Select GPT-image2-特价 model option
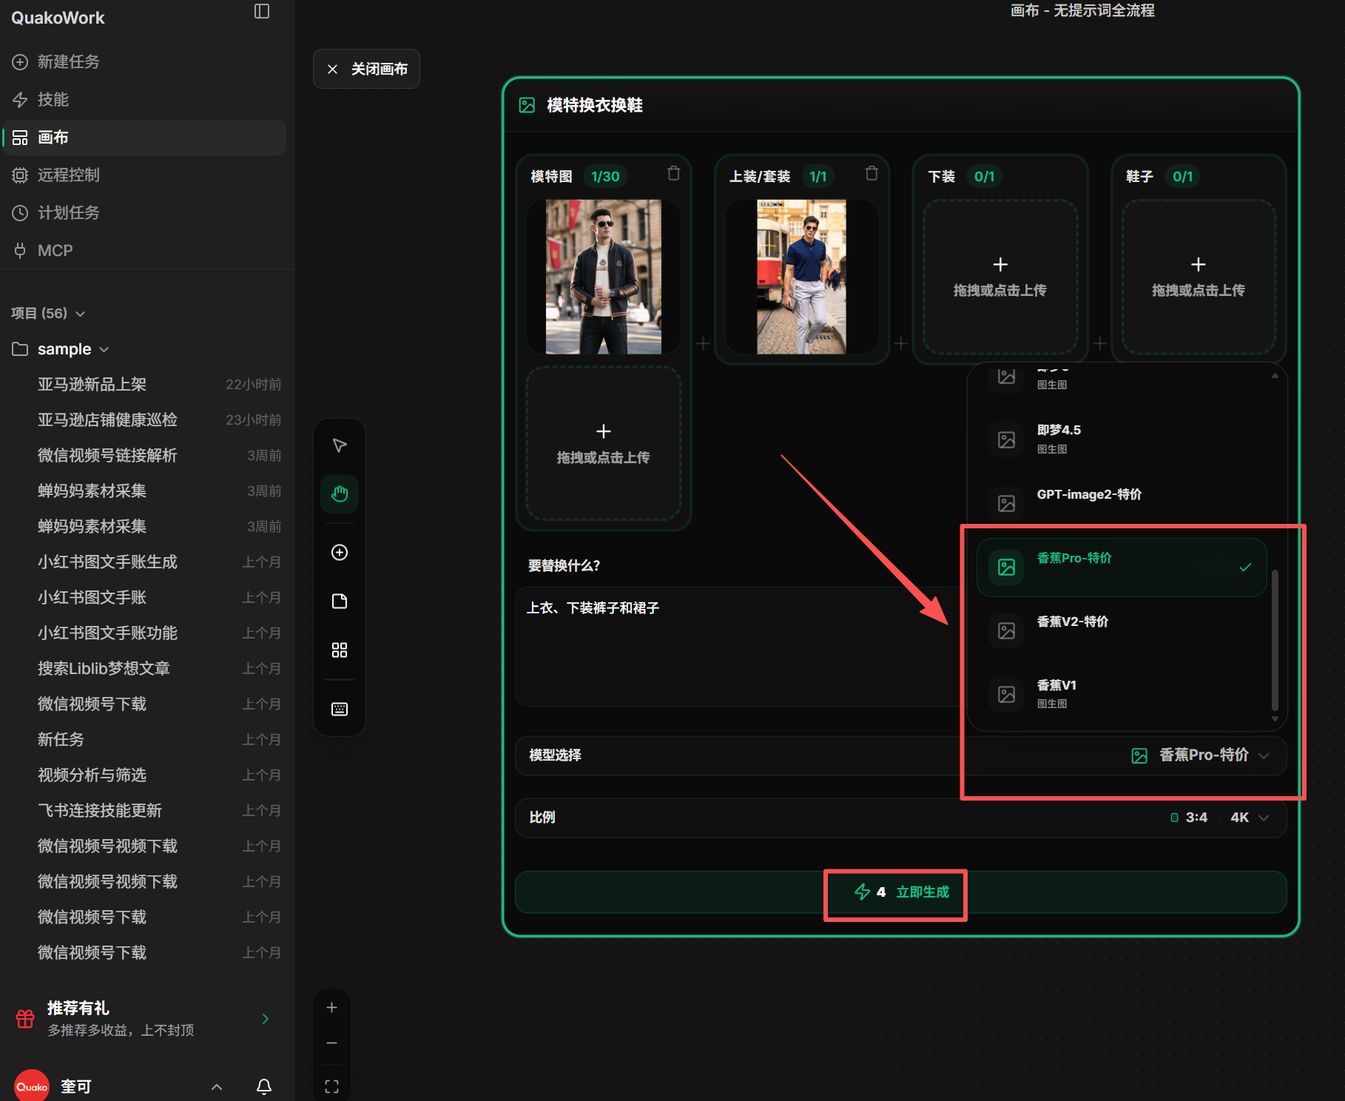Screen dimensions: 1345x1101 (1122, 503)
